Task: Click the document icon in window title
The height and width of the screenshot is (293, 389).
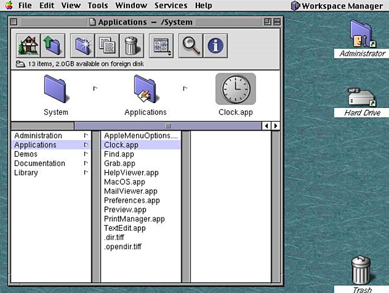Action: pos(92,22)
